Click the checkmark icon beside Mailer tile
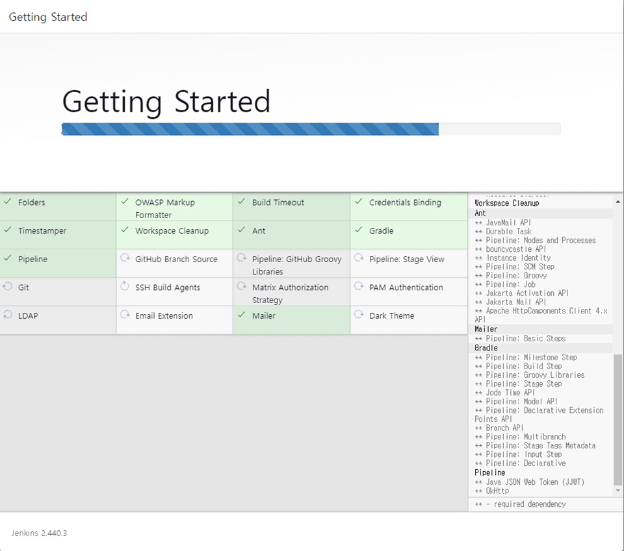 (242, 315)
